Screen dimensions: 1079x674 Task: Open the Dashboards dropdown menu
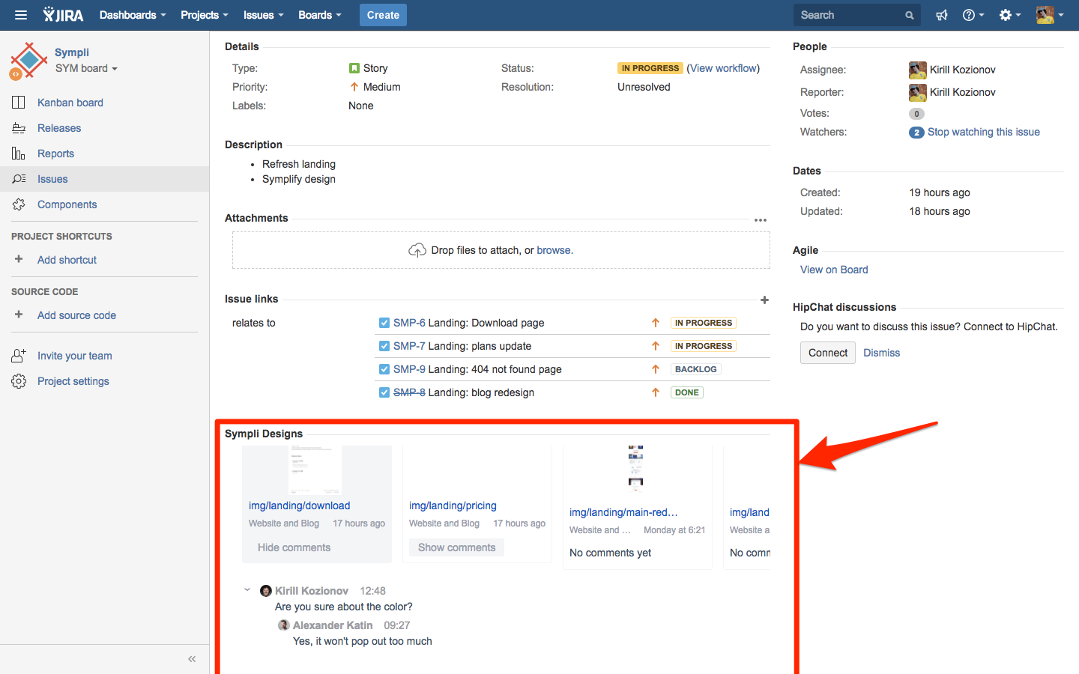point(133,15)
